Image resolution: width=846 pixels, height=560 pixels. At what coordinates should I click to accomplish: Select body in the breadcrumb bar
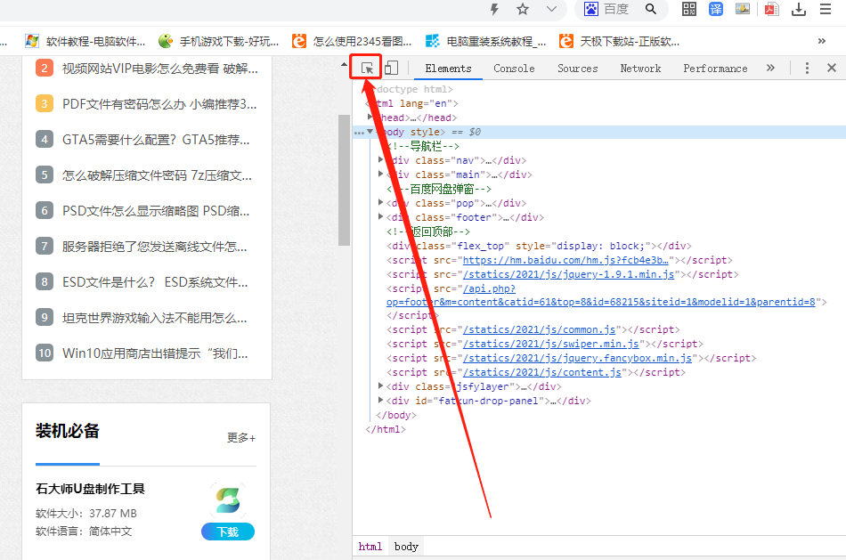(406, 547)
